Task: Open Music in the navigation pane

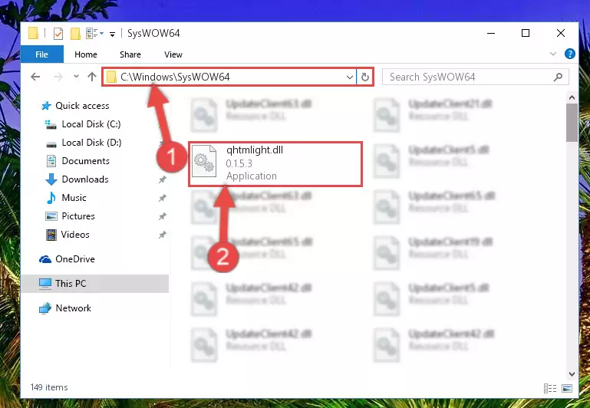Action: coord(74,198)
